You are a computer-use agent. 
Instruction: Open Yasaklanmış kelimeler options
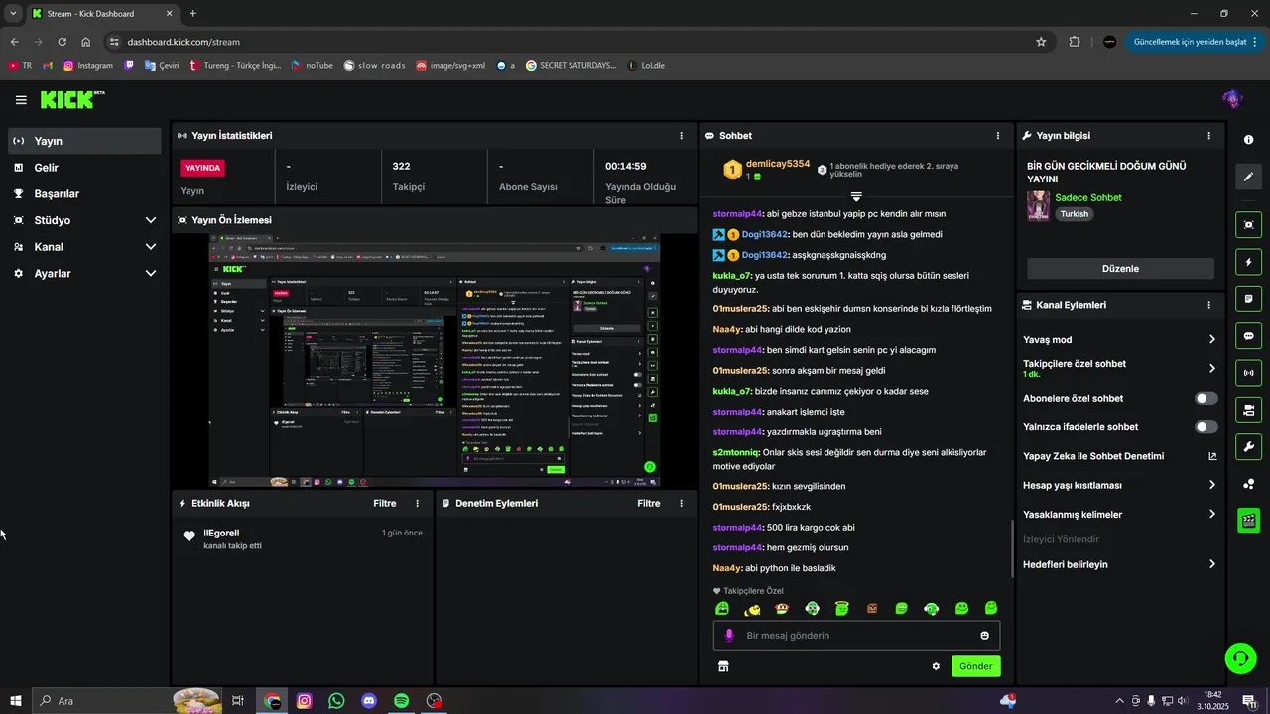(1120, 515)
